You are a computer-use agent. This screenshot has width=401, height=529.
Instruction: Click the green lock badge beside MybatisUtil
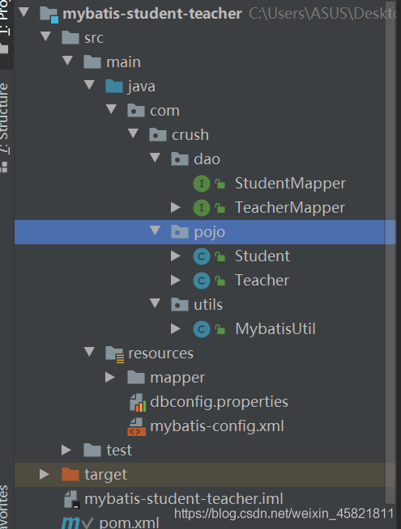pos(220,329)
